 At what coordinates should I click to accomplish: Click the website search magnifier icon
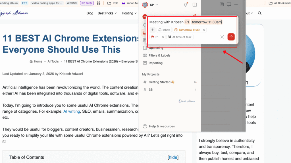pos(260,13)
